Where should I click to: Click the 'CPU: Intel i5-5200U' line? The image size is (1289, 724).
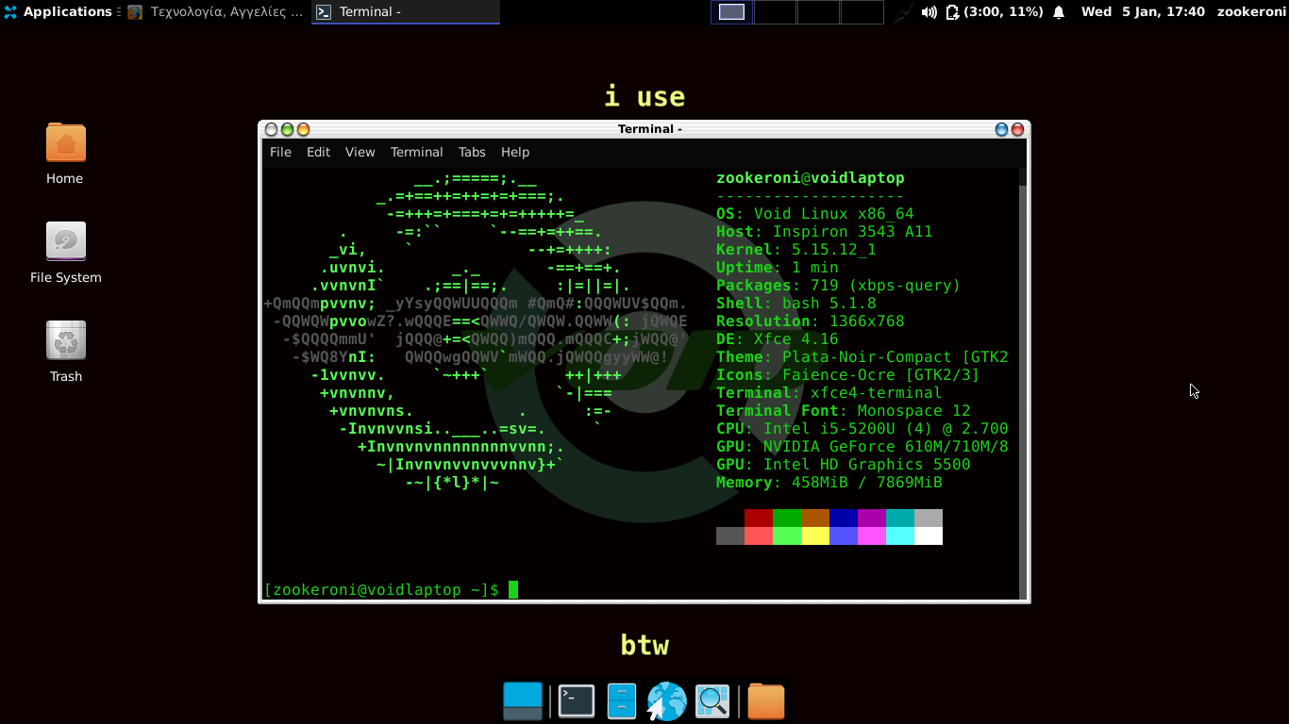tap(862, 429)
